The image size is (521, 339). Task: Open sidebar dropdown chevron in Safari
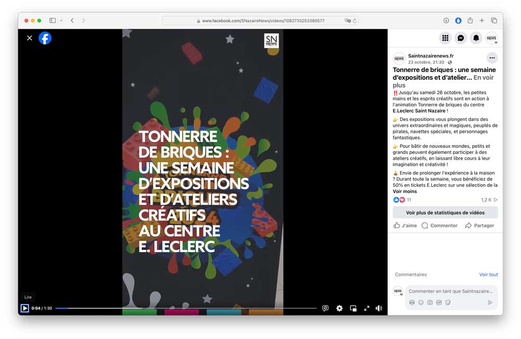(x=61, y=20)
